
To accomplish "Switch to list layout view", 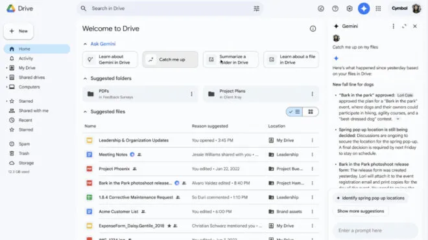I will pyautogui.click(x=294, y=112).
